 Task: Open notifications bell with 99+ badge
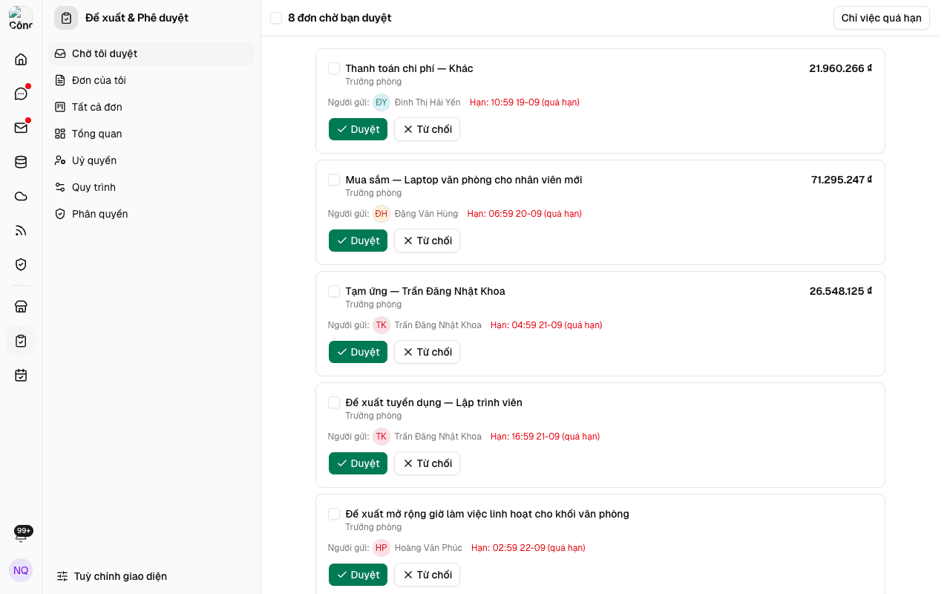pos(21,535)
